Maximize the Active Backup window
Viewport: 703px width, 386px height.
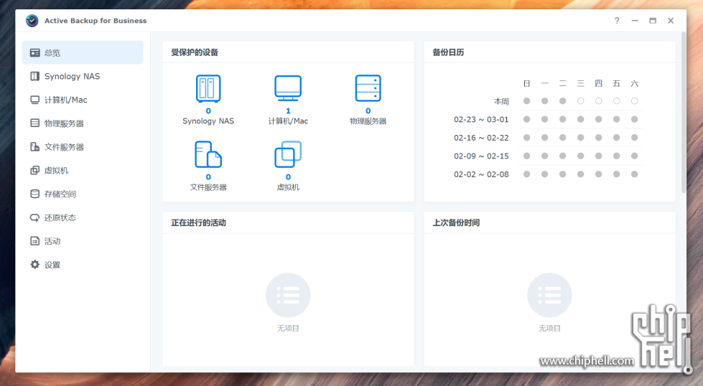[653, 21]
